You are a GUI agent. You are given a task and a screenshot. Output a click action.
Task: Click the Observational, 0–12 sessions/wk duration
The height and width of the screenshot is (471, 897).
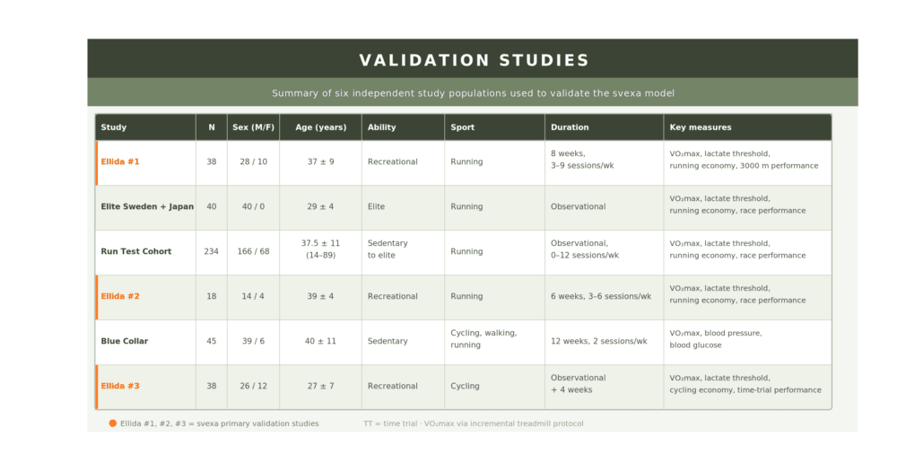pyautogui.click(x=585, y=249)
